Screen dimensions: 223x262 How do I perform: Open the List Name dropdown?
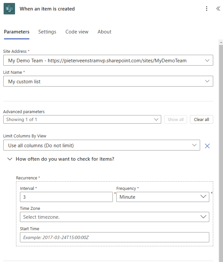(x=108, y=81)
